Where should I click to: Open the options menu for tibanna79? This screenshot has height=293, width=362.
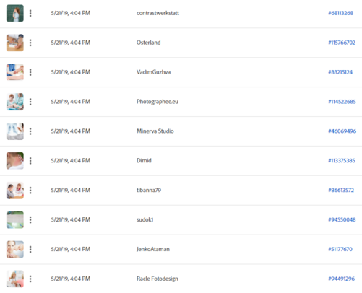[30, 191]
